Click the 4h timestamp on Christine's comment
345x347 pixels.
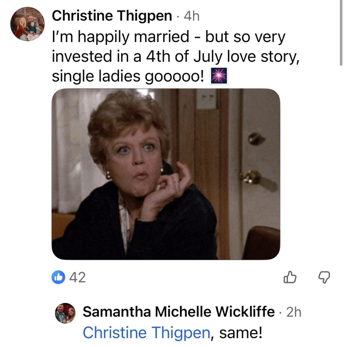tap(191, 16)
